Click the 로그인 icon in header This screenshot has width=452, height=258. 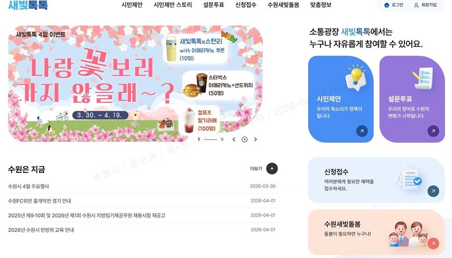coord(386,5)
